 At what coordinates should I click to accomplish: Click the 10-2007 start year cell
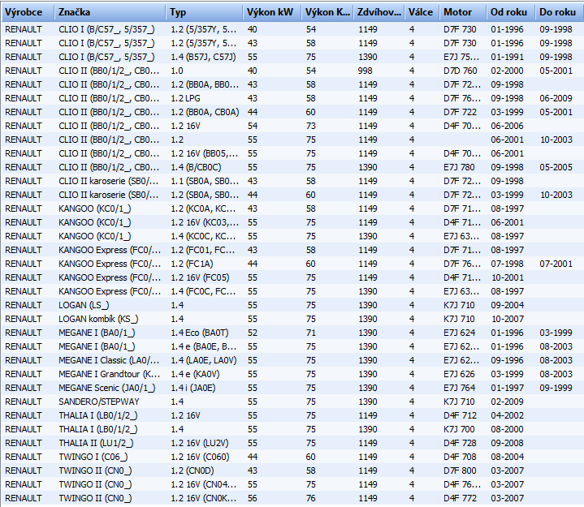(508, 319)
